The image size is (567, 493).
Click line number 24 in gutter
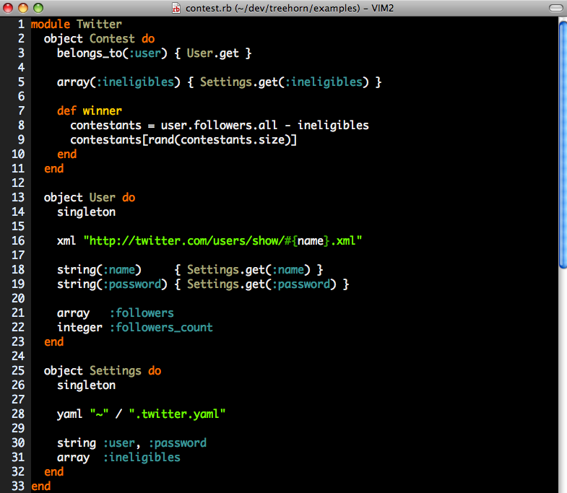tap(18, 357)
